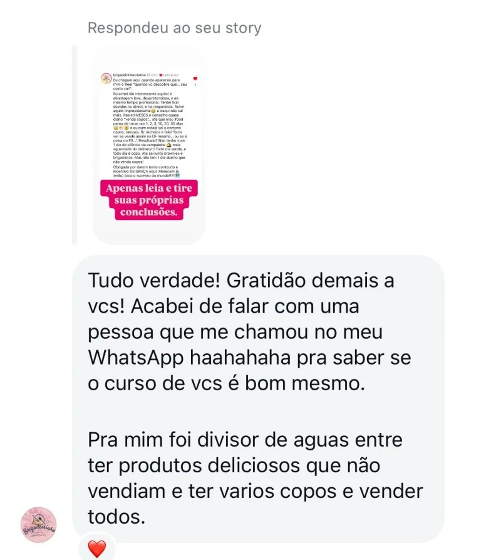Image resolution: width=501 pixels, height=560 pixels.
Task: Click the "pelo autor" text in story preview
Action: (x=171, y=75)
